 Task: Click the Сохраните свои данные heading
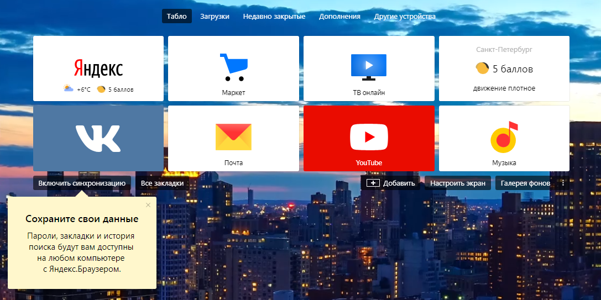point(82,219)
